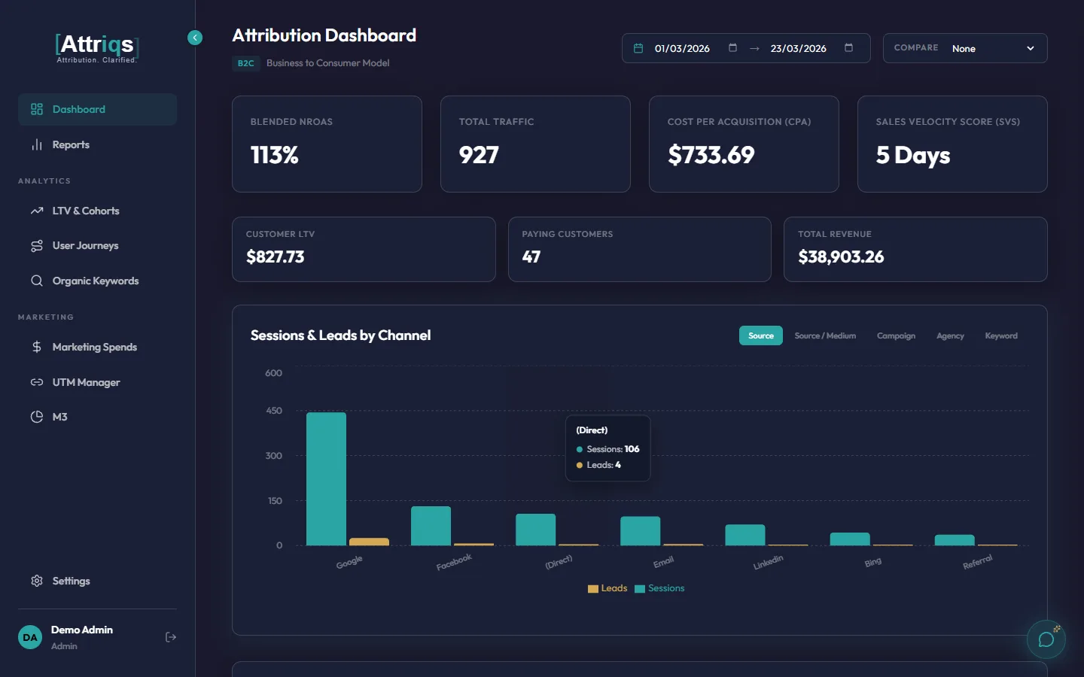Open User Journeys via its icon
The width and height of the screenshot is (1084, 677).
tap(36, 245)
